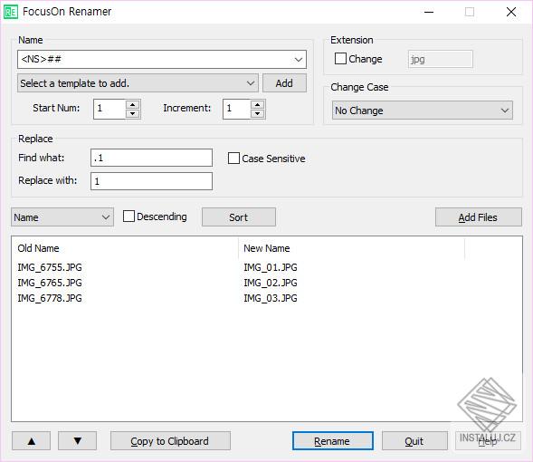Toggle the Case Sensitive checkbox
The height and width of the screenshot is (462, 533).
coord(233,159)
